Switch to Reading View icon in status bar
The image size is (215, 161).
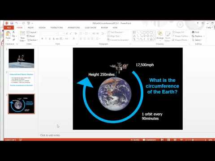175,140
